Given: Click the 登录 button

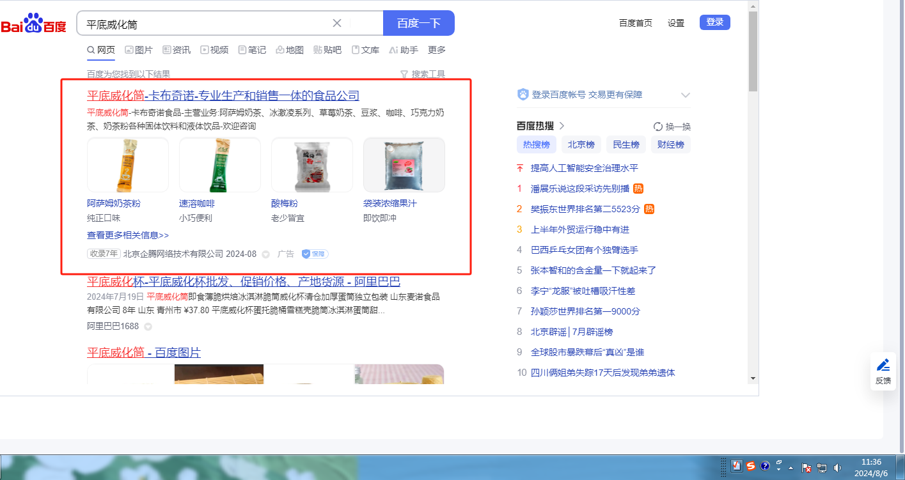Looking at the screenshot, I should (x=715, y=22).
